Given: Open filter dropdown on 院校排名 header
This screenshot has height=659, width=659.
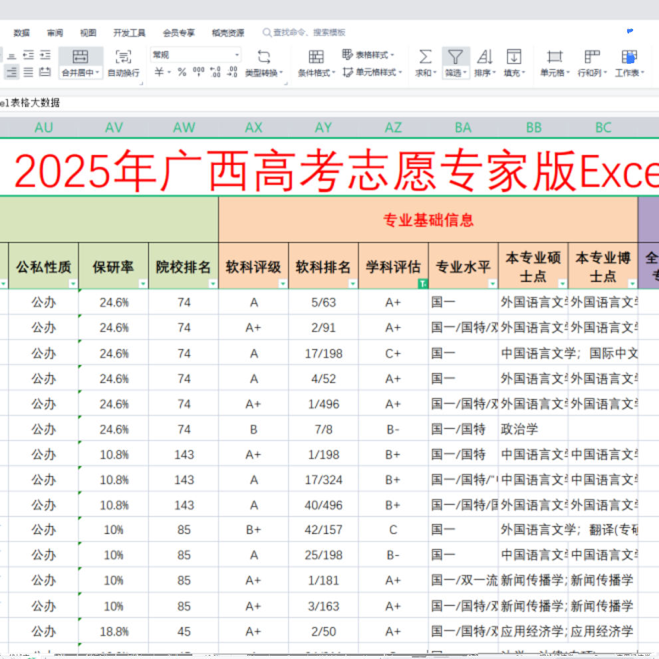Looking at the screenshot, I should [213, 284].
